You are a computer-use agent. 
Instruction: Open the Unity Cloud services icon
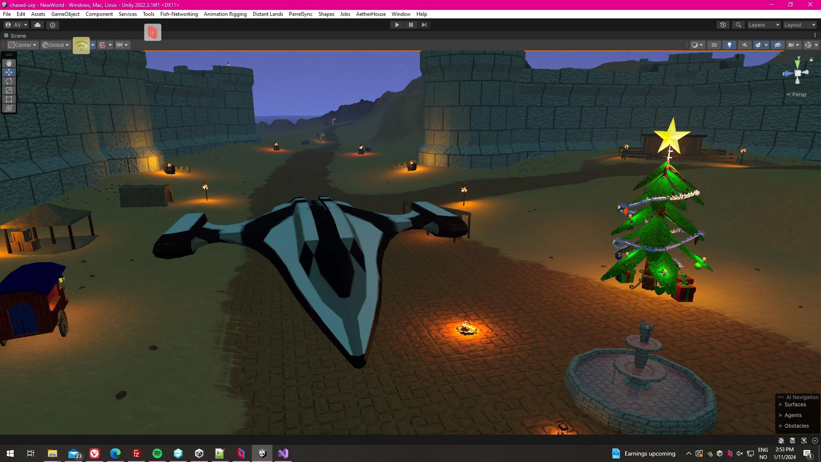tap(38, 25)
